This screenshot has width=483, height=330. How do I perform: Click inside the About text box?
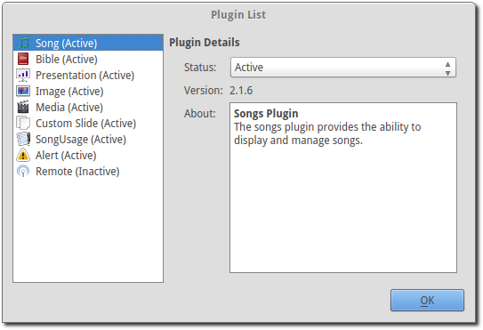coord(343,188)
